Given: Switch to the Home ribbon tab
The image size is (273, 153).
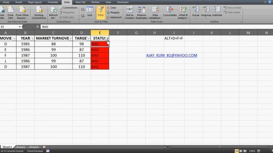Looking at the screenshot, I should [6, 2].
